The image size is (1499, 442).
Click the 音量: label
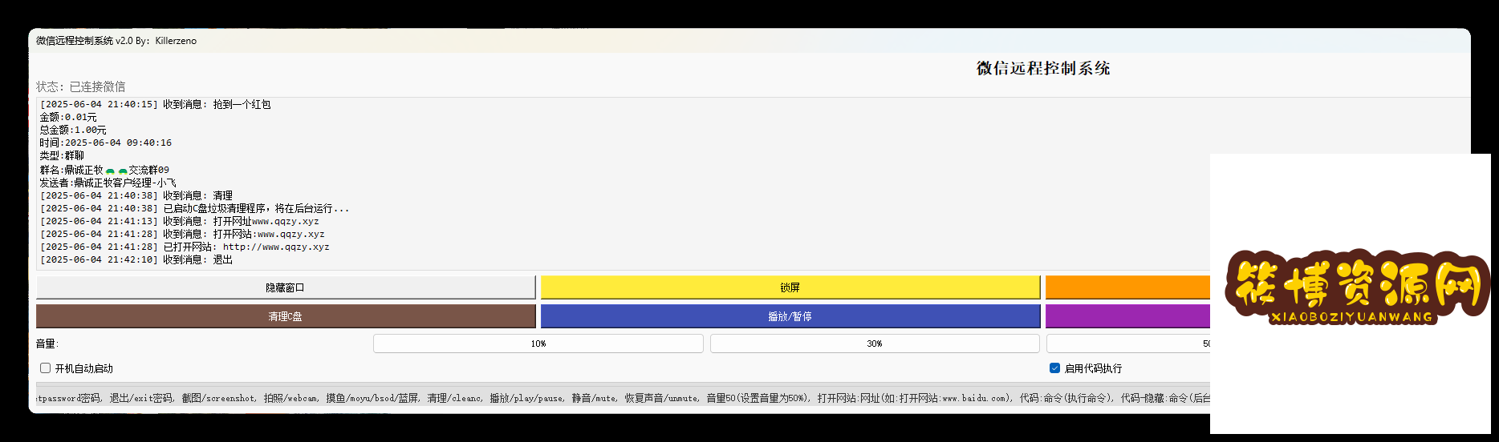(47, 344)
